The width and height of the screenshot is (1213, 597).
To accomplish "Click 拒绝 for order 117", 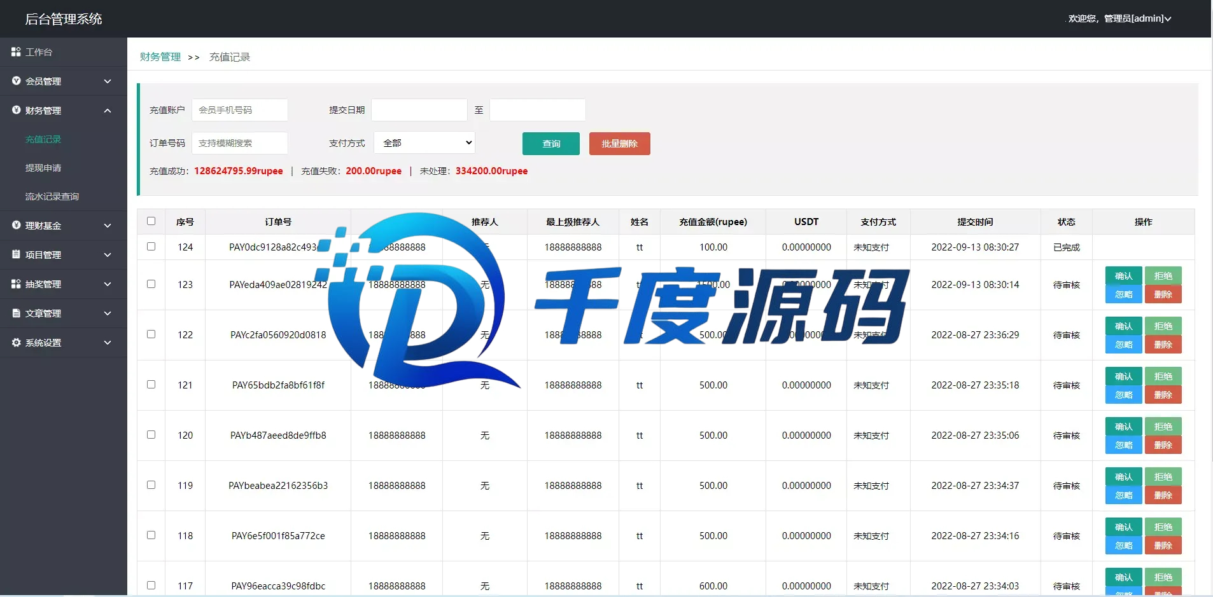I will (x=1163, y=577).
